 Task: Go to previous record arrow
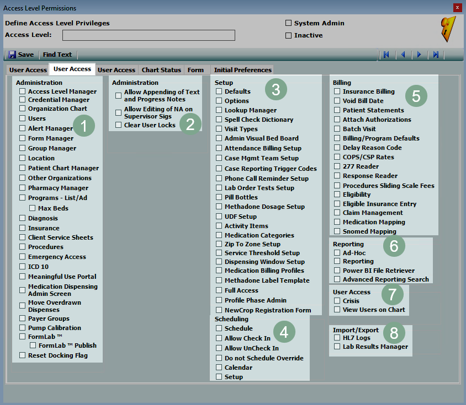[403, 55]
